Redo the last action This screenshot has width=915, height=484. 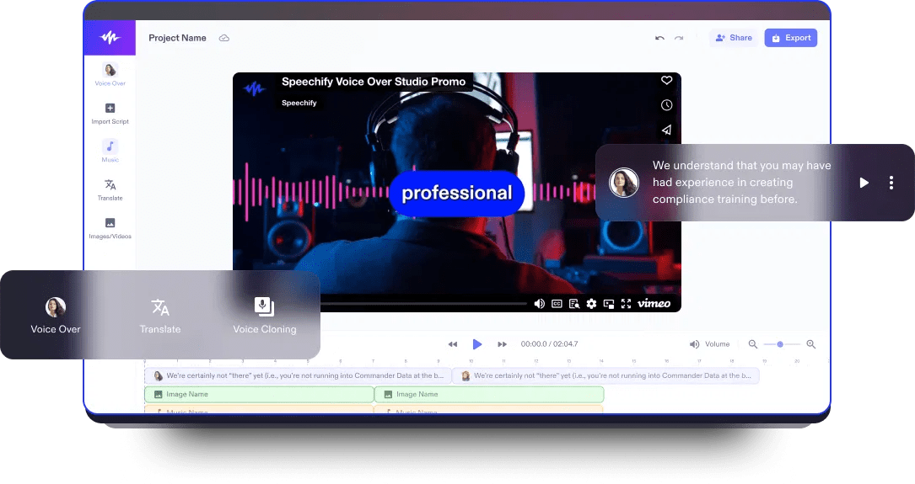coord(679,38)
